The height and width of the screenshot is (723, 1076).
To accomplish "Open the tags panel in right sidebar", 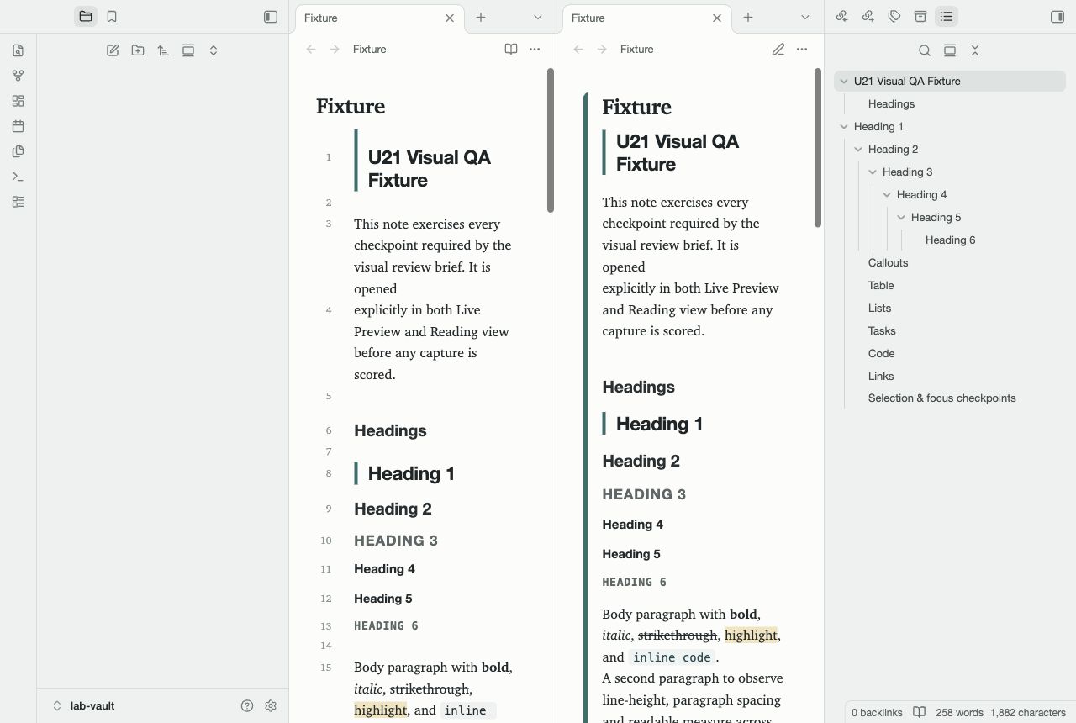I will (x=894, y=17).
